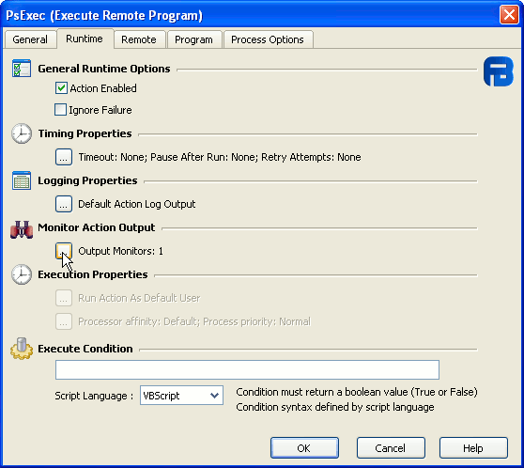Uncheck the Action Enabled checkbox

pyautogui.click(x=61, y=88)
